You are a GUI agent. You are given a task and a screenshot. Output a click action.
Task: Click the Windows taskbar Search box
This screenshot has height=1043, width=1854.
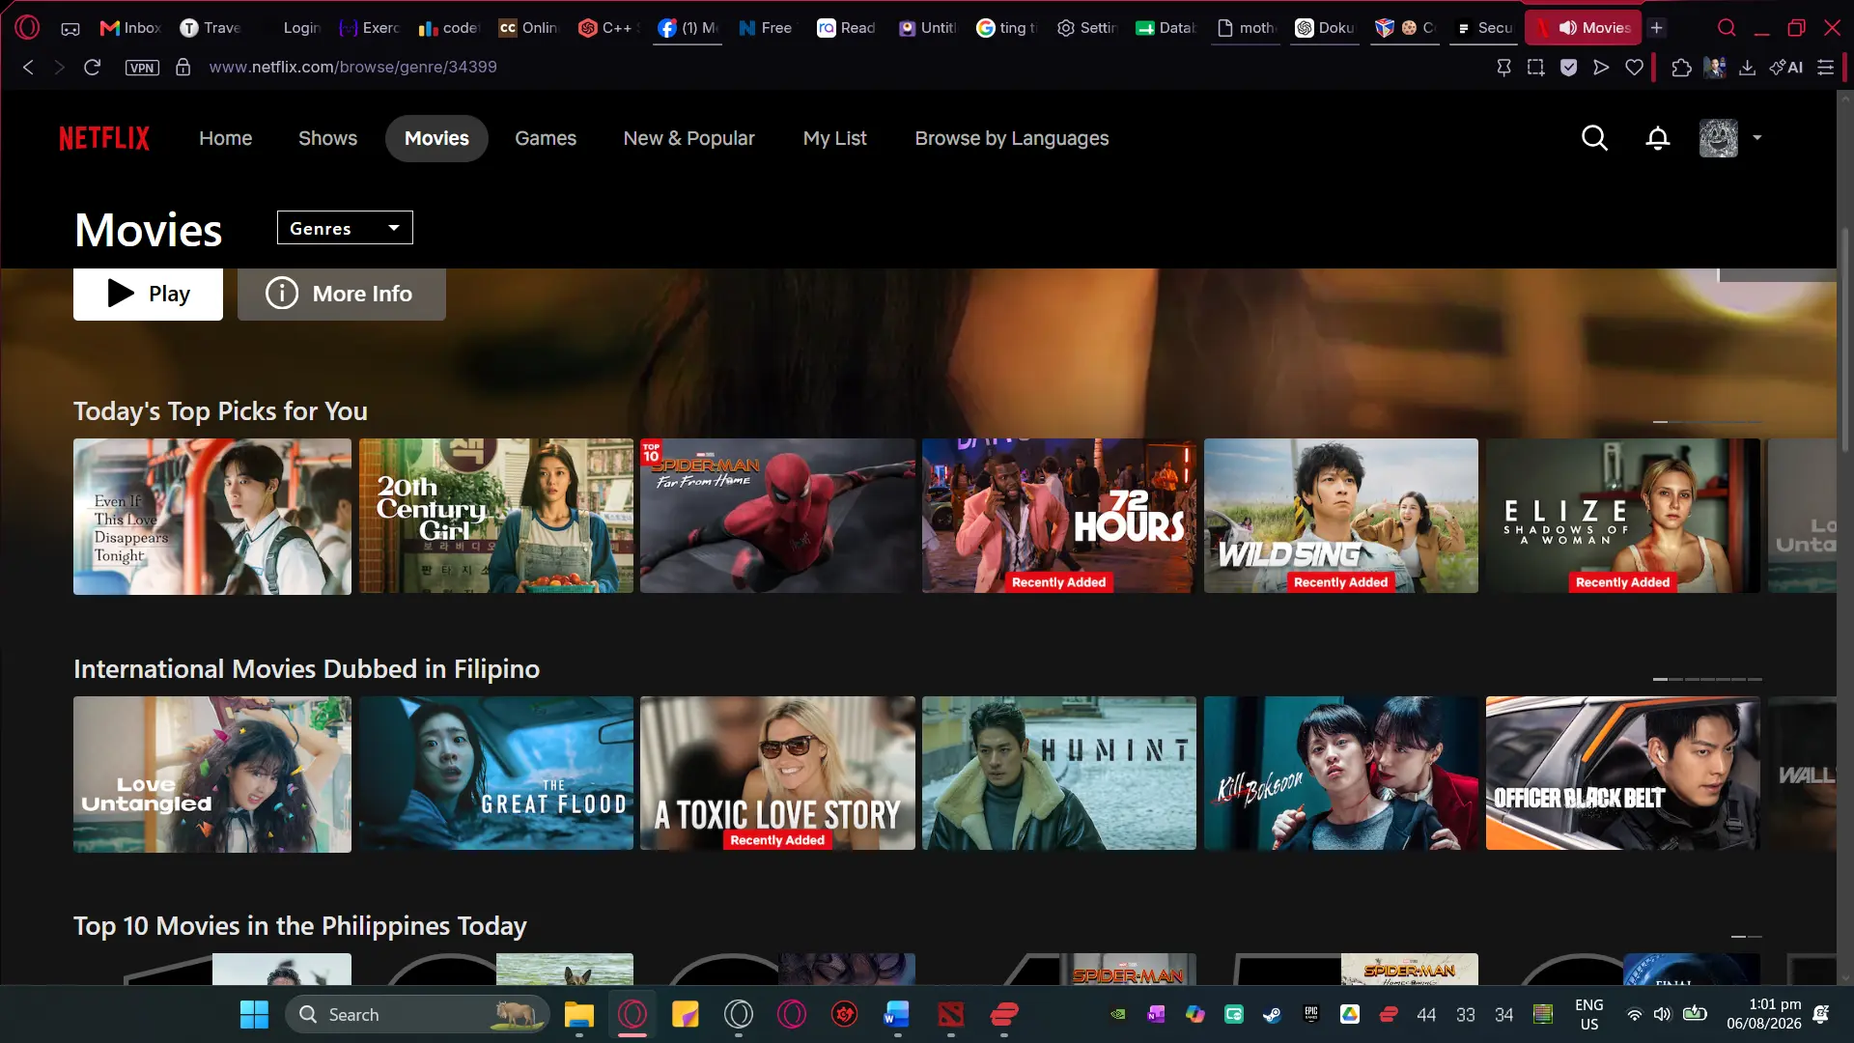(418, 1014)
